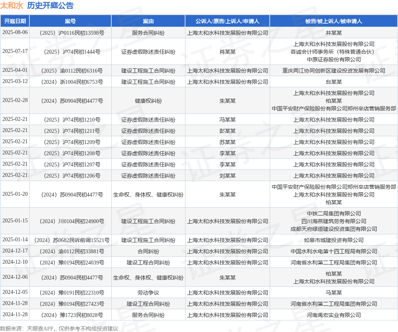398x332 pixels.
Task: Click plaintiff 肖某某
Action: 228,52
